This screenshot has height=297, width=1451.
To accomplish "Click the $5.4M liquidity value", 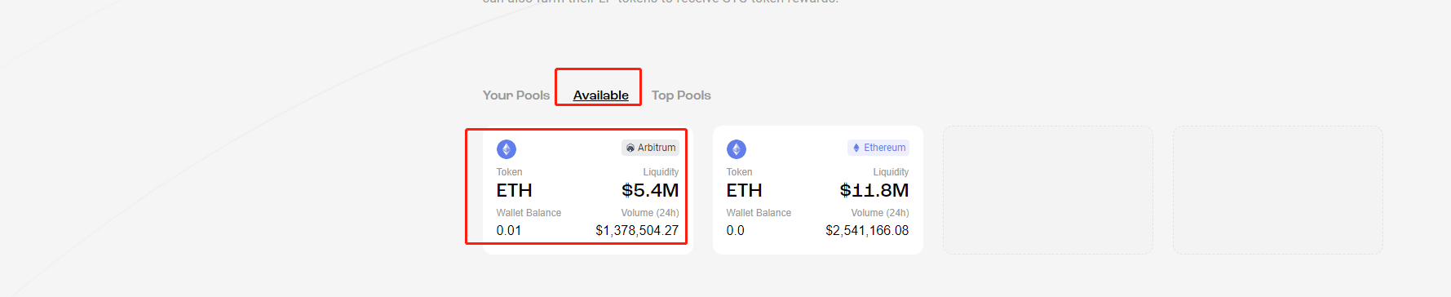I will pyautogui.click(x=650, y=190).
